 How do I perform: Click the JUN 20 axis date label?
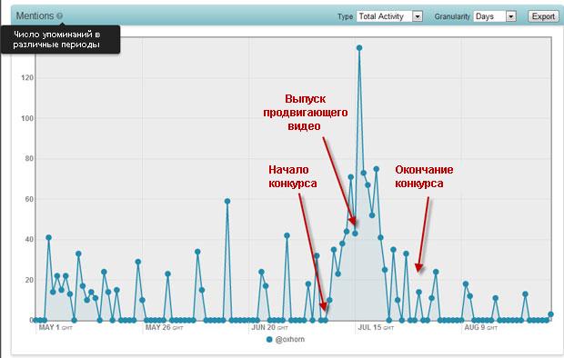[270, 327]
